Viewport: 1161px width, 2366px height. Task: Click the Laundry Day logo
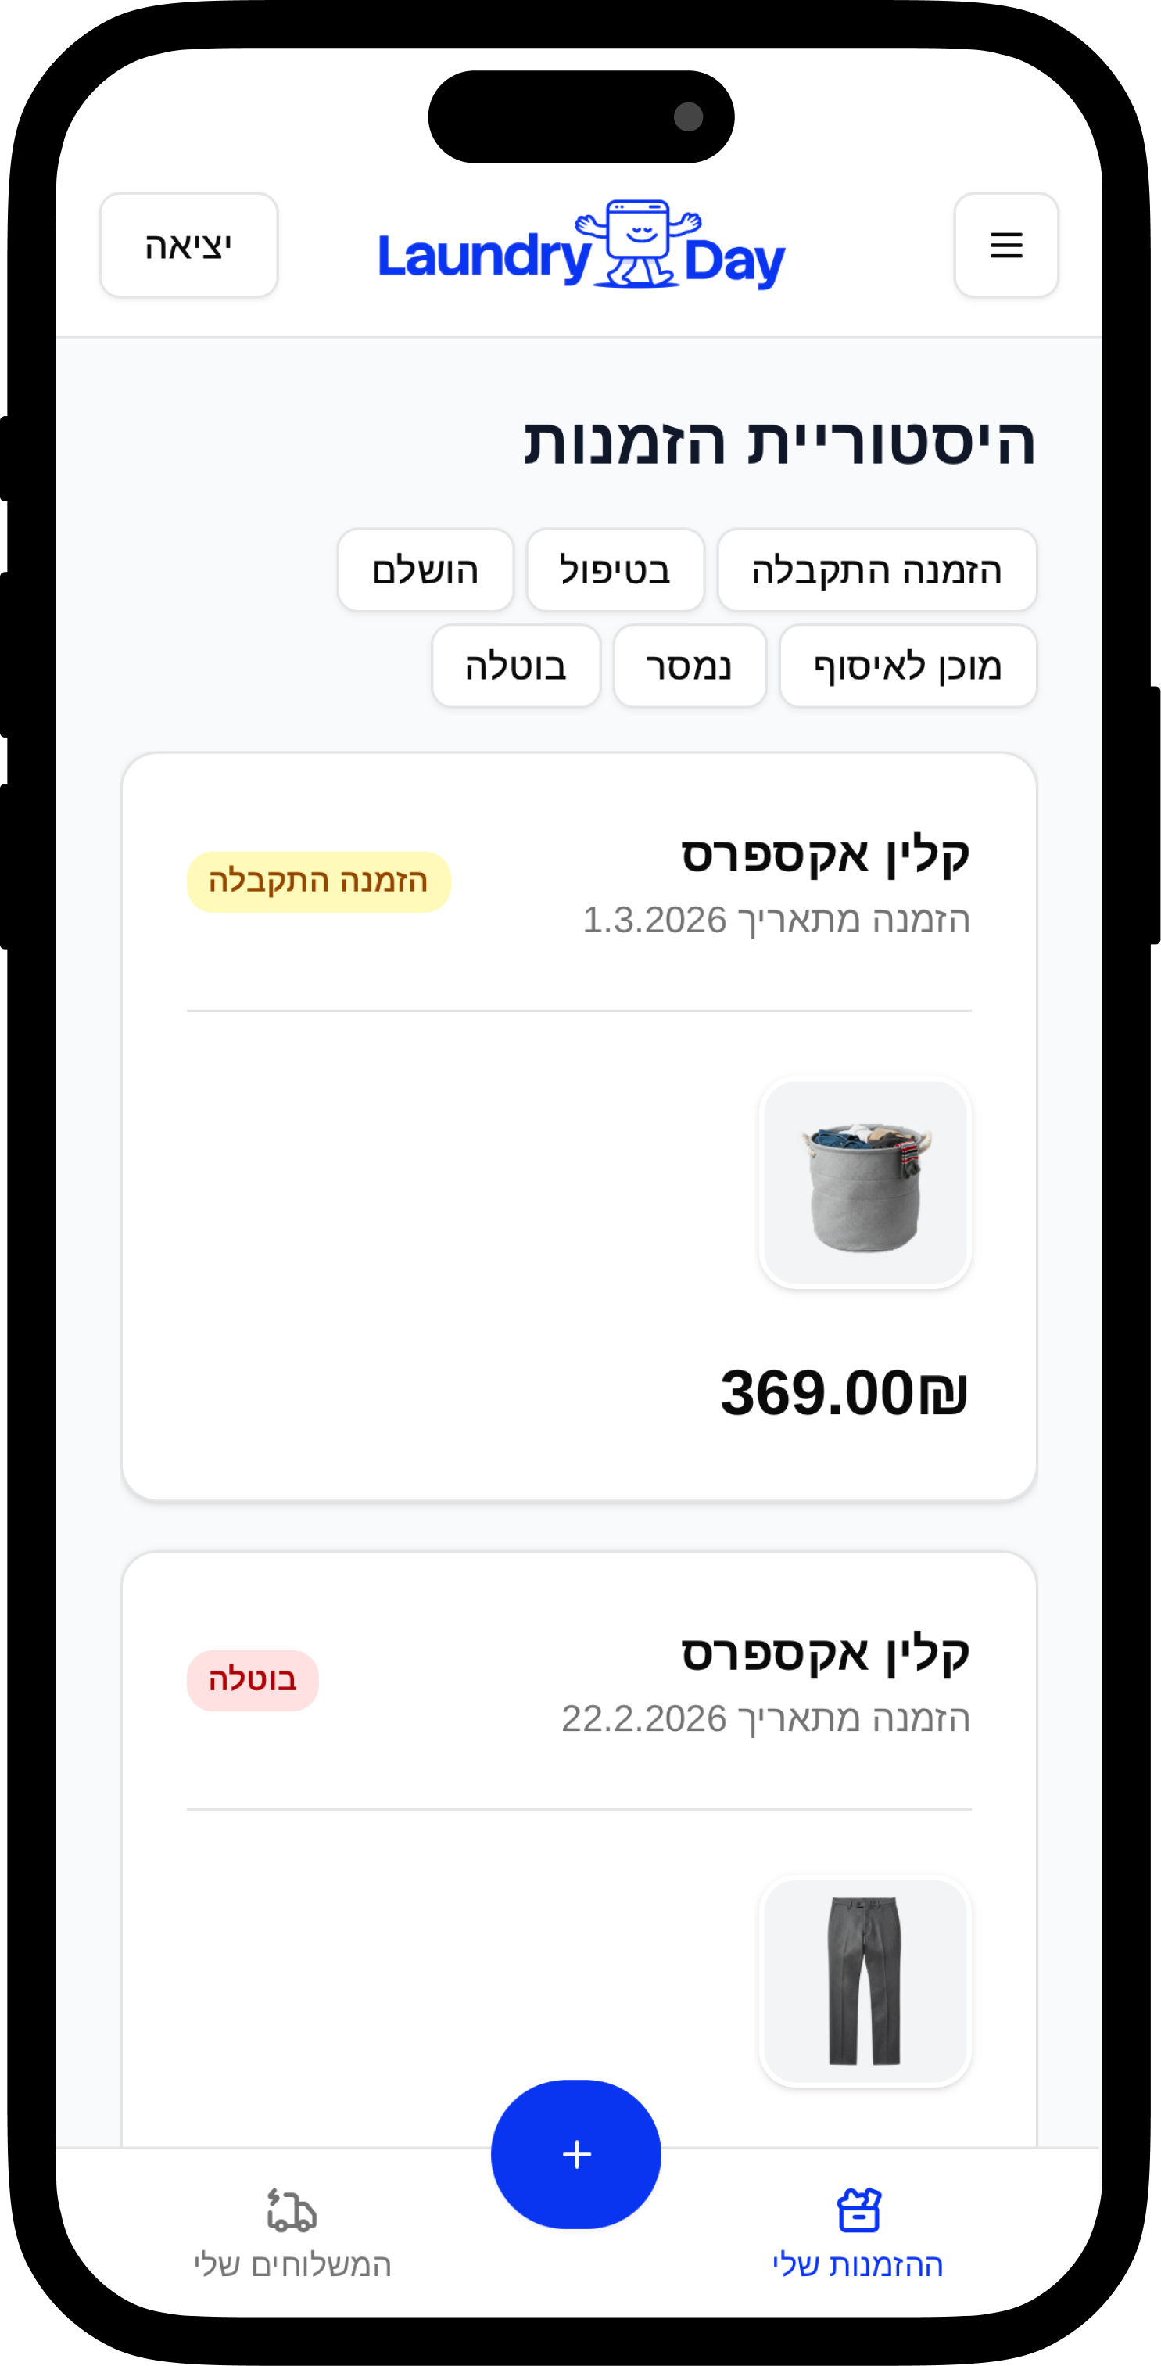(x=581, y=246)
